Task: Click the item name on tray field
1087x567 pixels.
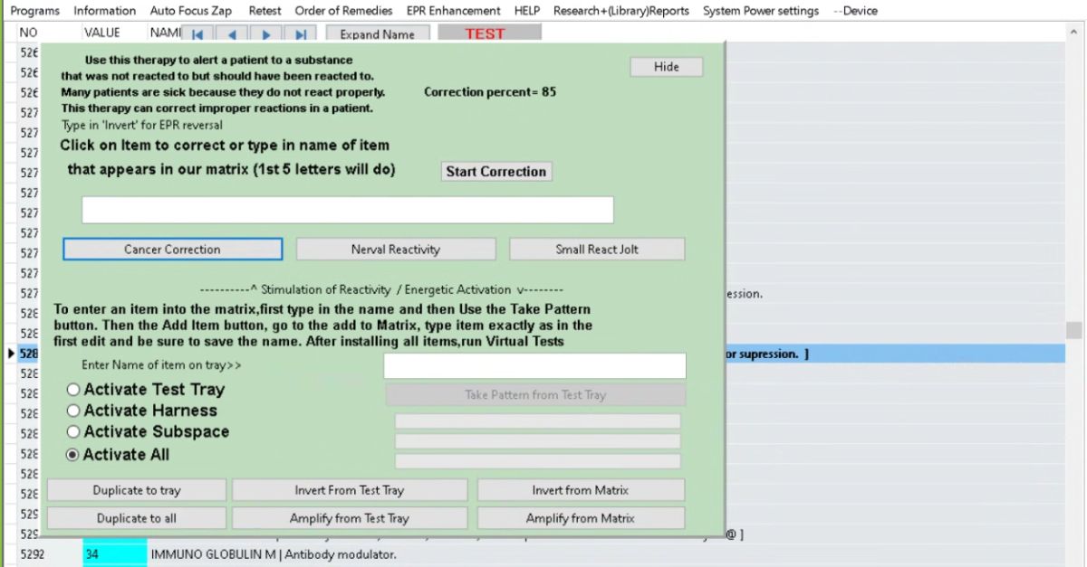Action: coord(534,366)
